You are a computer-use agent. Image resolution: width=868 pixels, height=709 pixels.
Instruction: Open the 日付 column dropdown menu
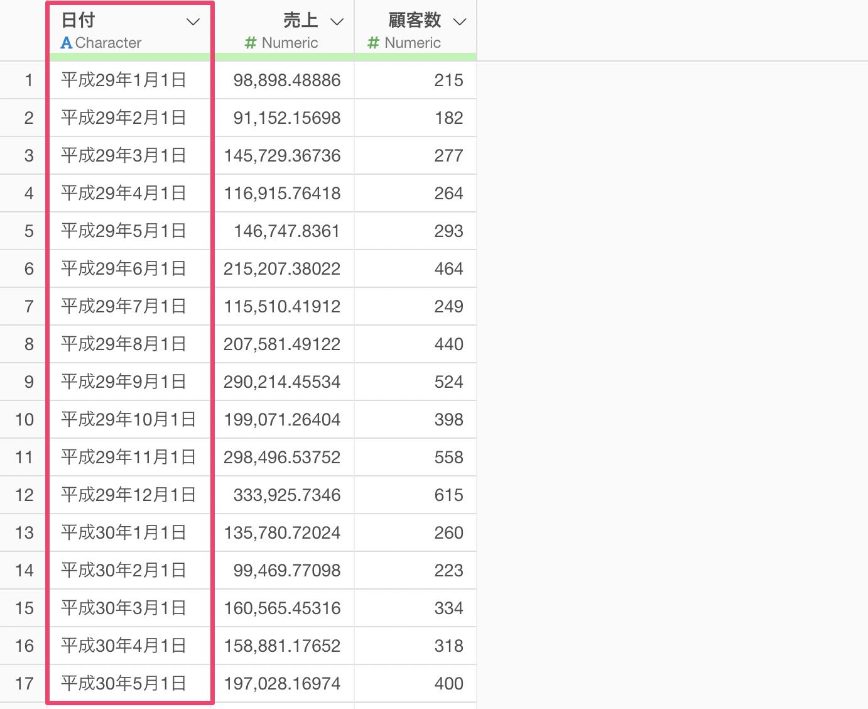click(193, 22)
